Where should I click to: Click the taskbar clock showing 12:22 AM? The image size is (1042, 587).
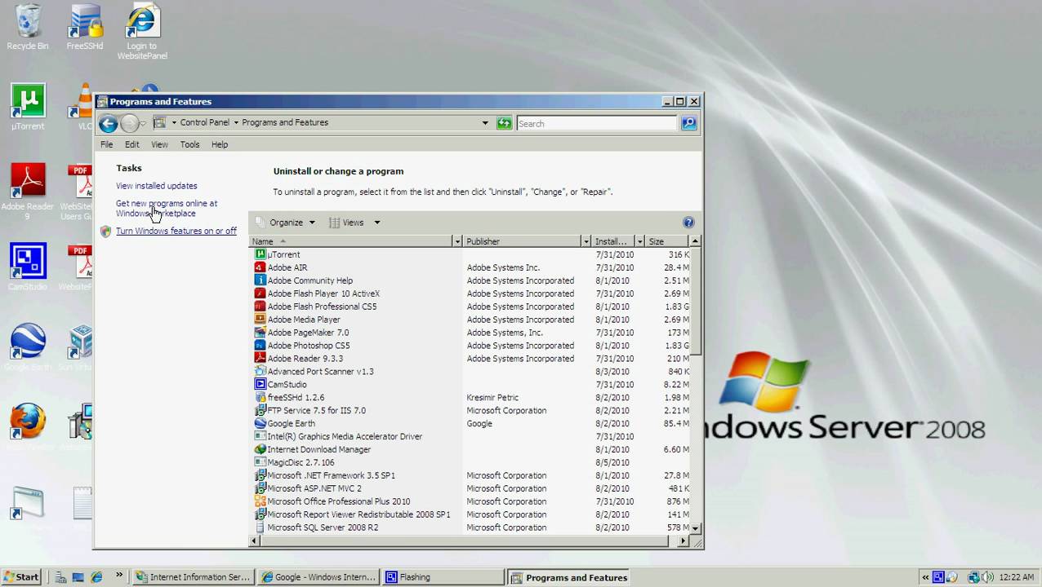[x=1017, y=577]
